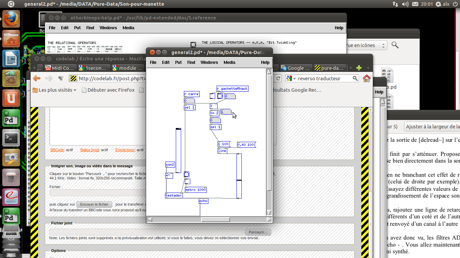Switch to the Midi Co... YouTube tab
Viewport: 460px width, 258px height.
click(60, 68)
